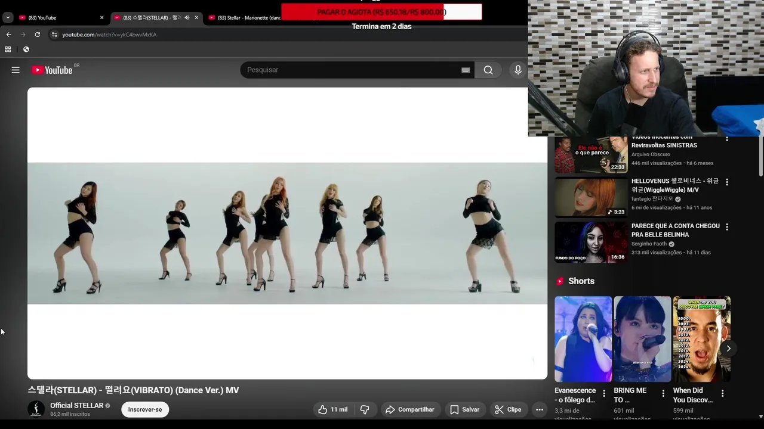Open the Arquivo Obscuro video thumbnail
Screen dimensions: 764x429
click(591, 154)
